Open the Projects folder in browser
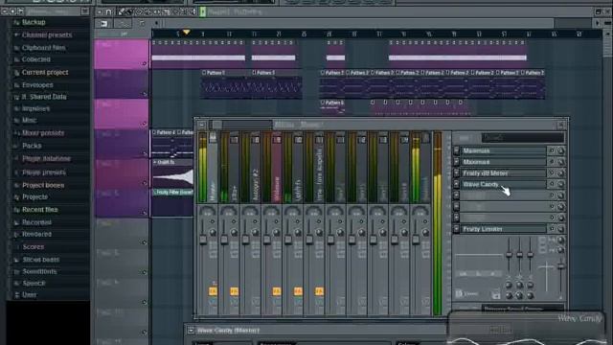 (x=34, y=197)
